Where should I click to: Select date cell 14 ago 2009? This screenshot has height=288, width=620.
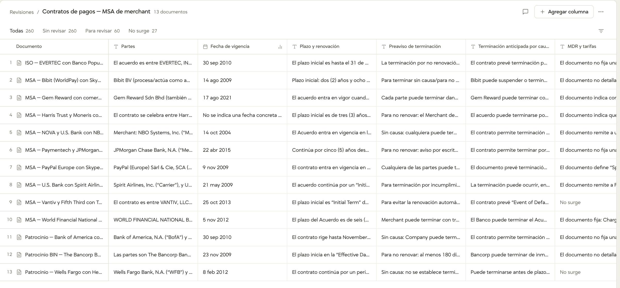[242, 80]
